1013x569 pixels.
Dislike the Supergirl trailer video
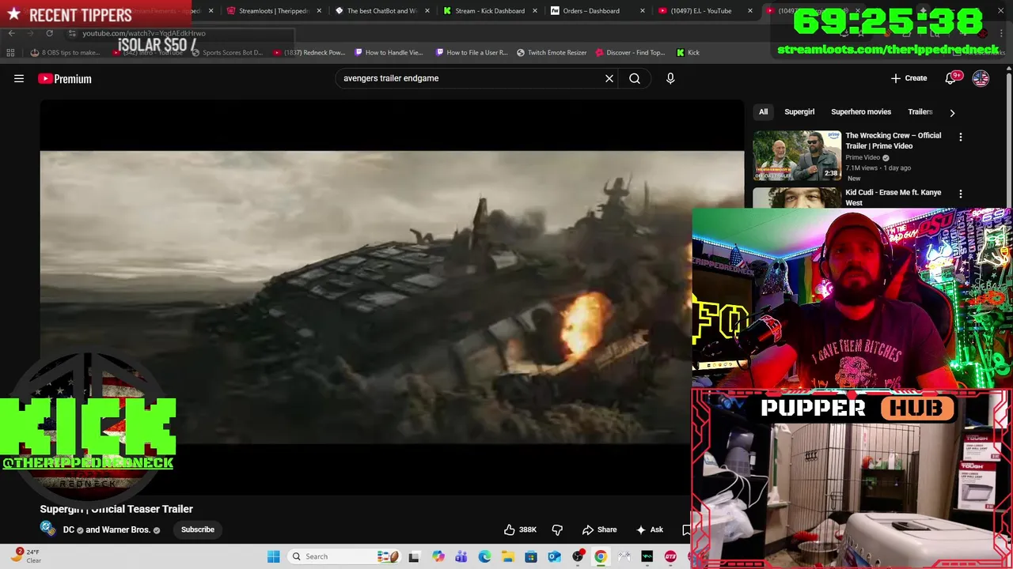click(x=557, y=529)
